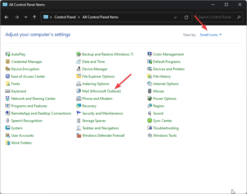Click the Sync Center green icon

point(150,121)
